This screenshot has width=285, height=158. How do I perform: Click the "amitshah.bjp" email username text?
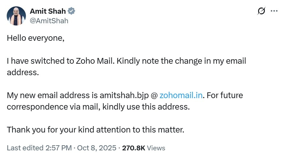(x=120, y=95)
